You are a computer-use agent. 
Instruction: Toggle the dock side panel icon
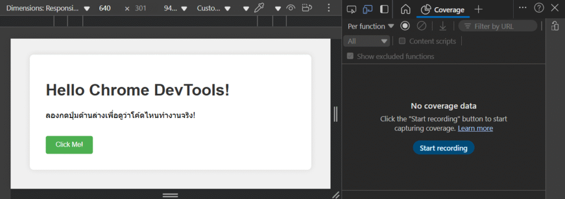pyautogui.click(x=385, y=9)
